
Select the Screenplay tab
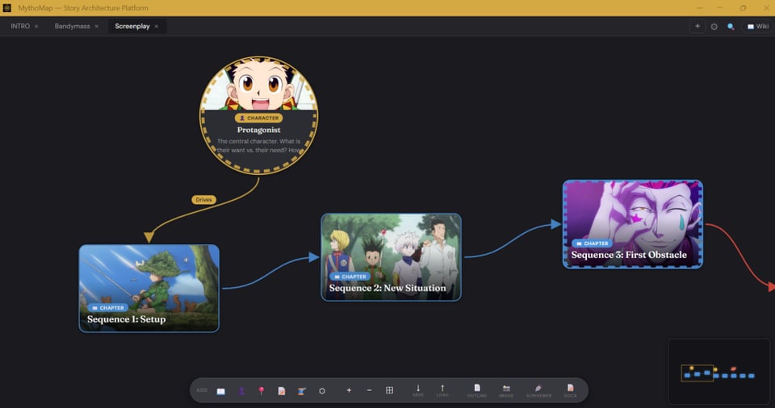pos(132,26)
